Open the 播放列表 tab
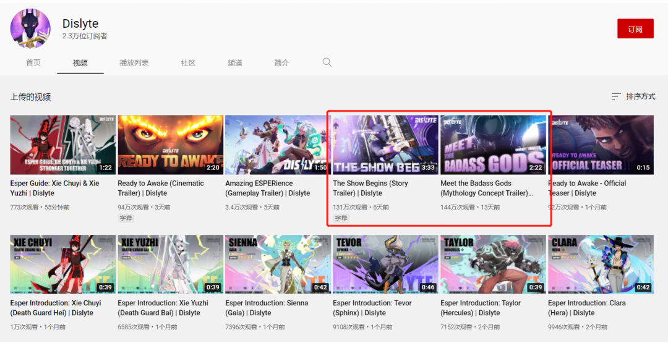Screen dimensions: 668x343 coord(134,63)
